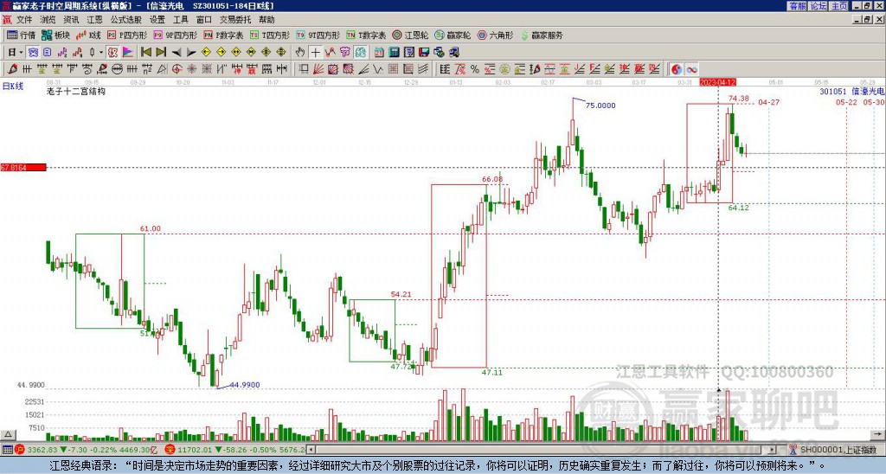This screenshot has width=886, height=474.
Task: Open the 行情 quotes view
Action: tap(21, 35)
